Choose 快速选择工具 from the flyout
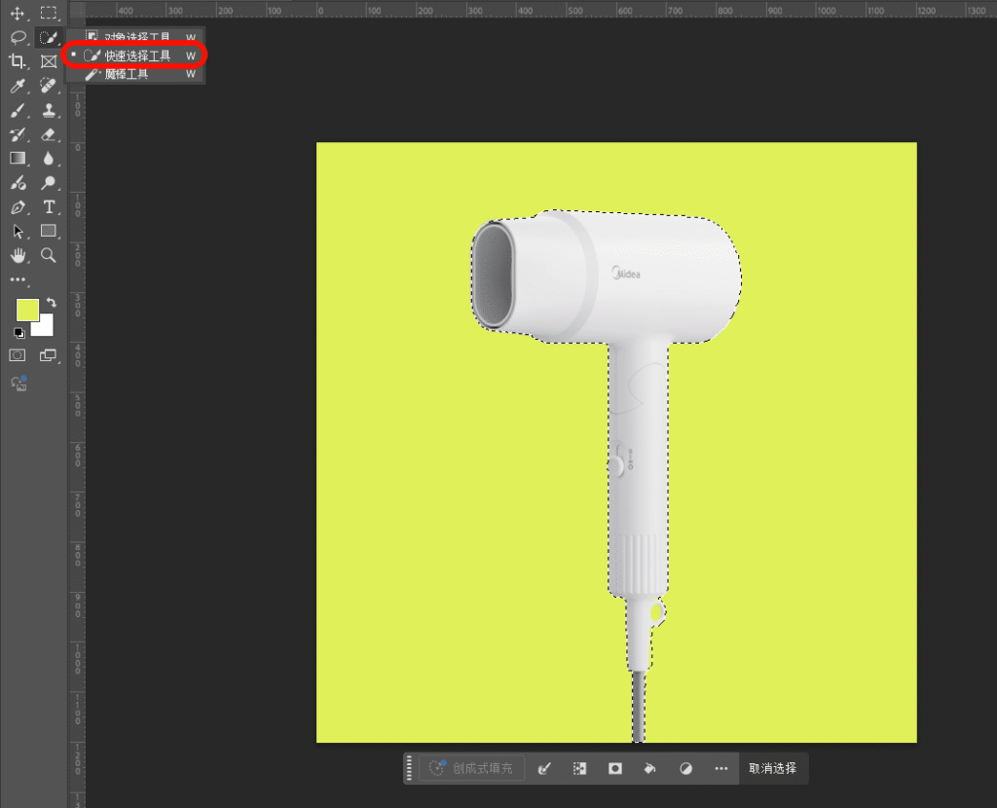The width and height of the screenshot is (997, 808). [137, 55]
